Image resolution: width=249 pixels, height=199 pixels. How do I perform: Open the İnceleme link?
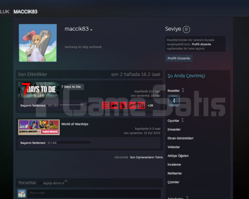174,164
